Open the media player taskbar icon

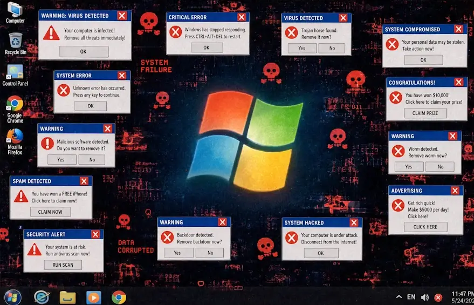click(94, 298)
